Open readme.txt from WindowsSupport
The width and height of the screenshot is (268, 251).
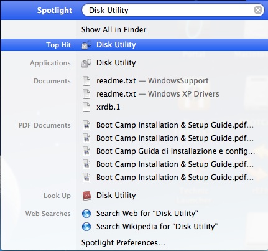click(x=152, y=81)
